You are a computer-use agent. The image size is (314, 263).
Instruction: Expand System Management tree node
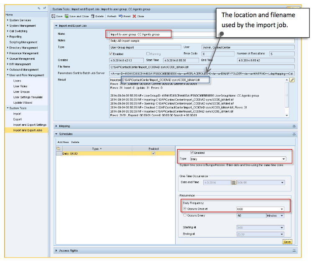coord(8,26)
